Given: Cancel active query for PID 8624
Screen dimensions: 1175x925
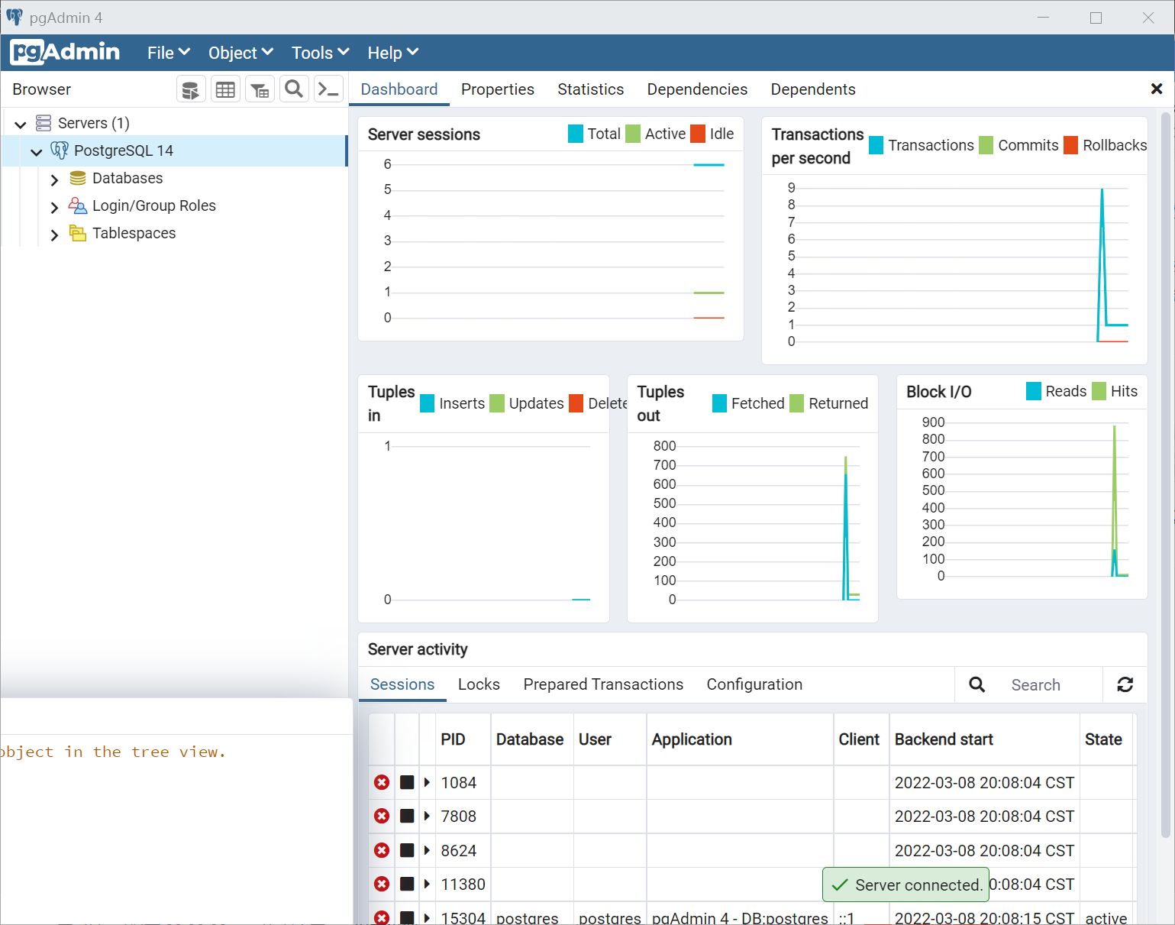Looking at the screenshot, I should click(407, 850).
